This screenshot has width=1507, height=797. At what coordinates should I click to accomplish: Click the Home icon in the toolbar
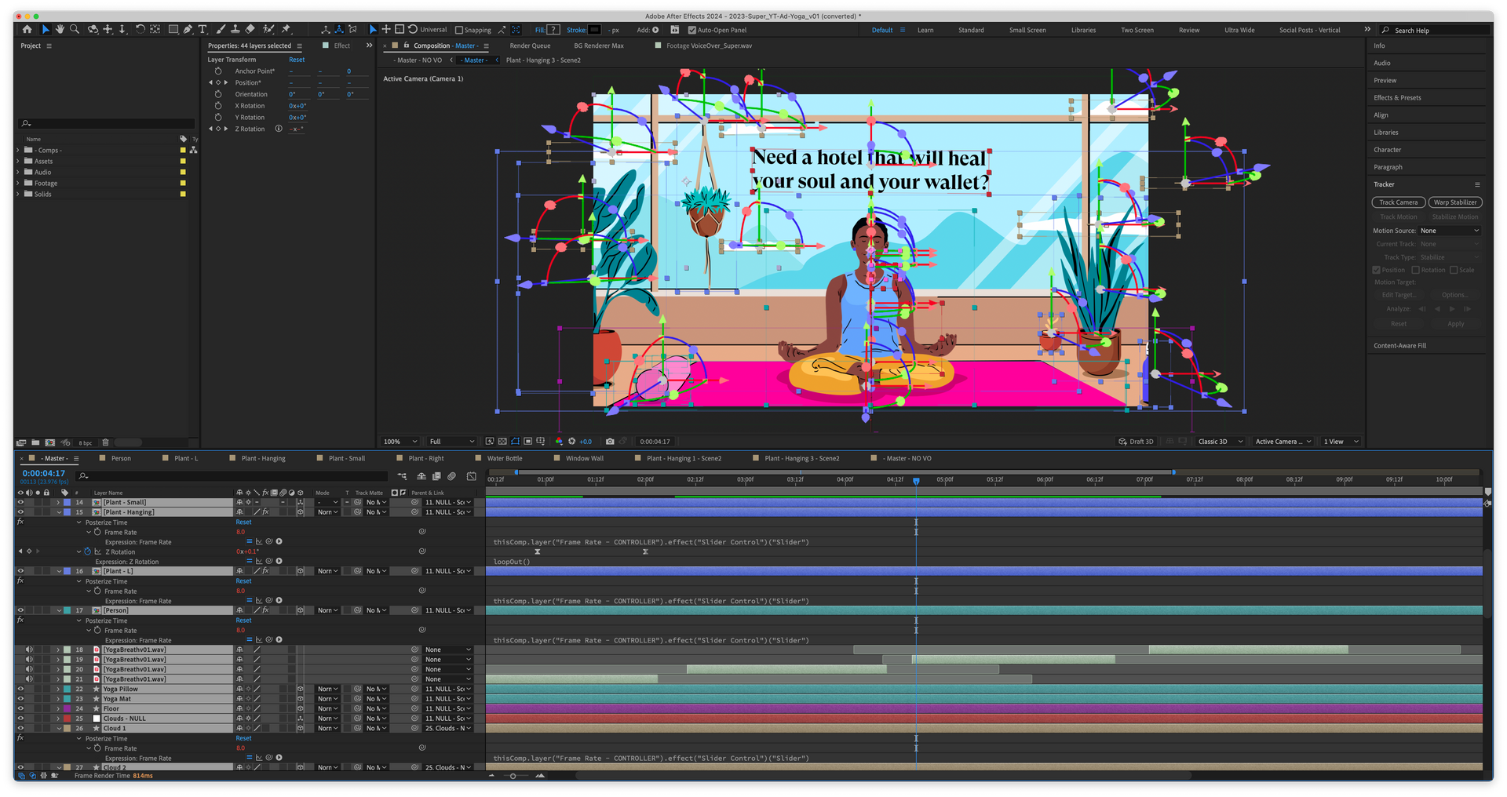click(x=27, y=30)
